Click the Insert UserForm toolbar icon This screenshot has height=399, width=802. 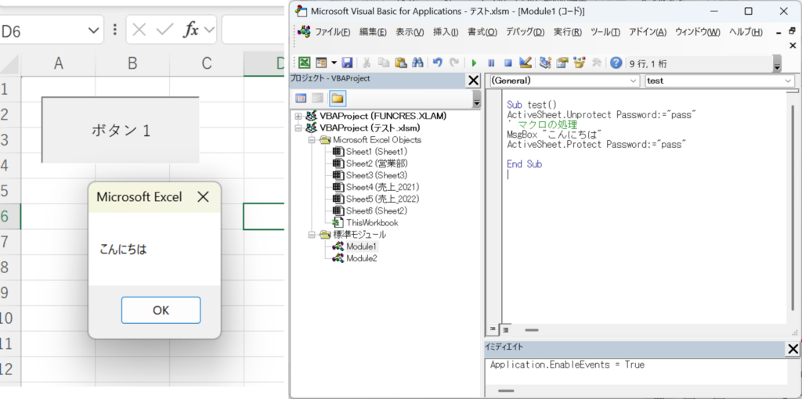coord(321,63)
